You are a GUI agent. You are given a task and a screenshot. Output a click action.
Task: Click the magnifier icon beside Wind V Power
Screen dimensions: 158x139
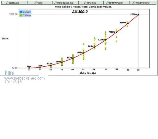tap(134, 3)
